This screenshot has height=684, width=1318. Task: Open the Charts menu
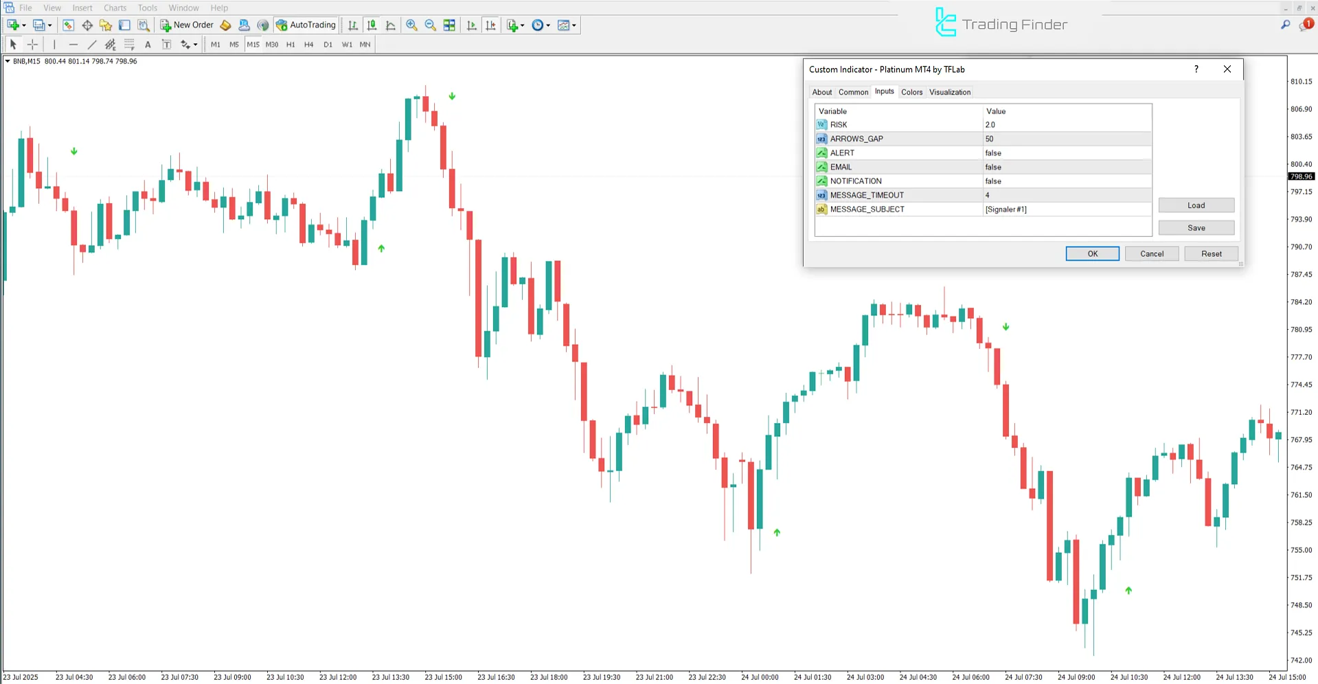[x=114, y=8]
